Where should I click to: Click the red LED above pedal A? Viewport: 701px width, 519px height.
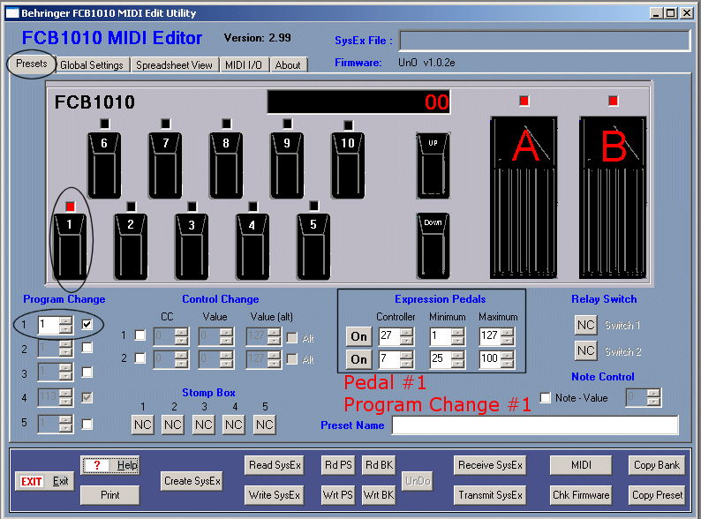pyautogui.click(x=524, y=101)
